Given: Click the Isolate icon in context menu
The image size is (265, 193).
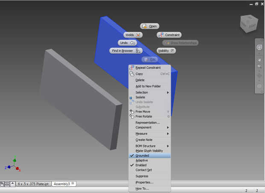Looking at the screenshot, I should (131, 97).
